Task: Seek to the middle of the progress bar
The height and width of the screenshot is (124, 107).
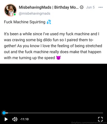Action: tap(53, 113)
